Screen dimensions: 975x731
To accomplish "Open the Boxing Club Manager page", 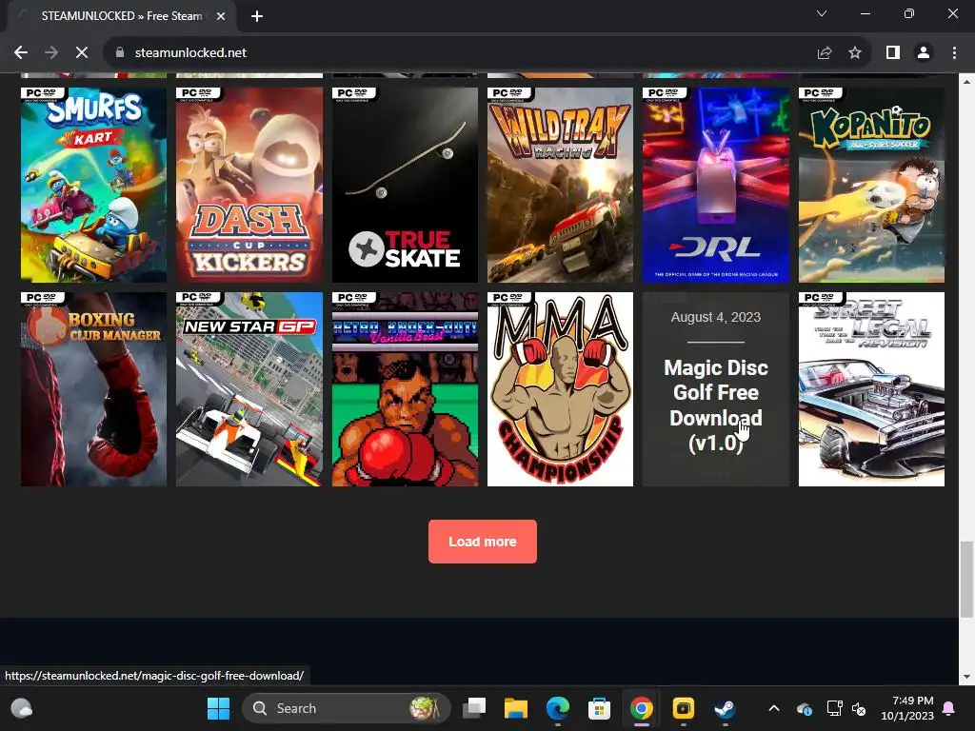I will pos(94,389).
